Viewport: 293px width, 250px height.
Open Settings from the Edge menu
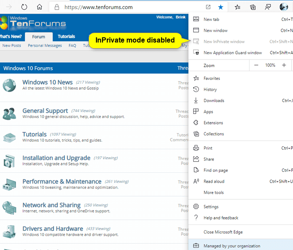pos(240,207)
